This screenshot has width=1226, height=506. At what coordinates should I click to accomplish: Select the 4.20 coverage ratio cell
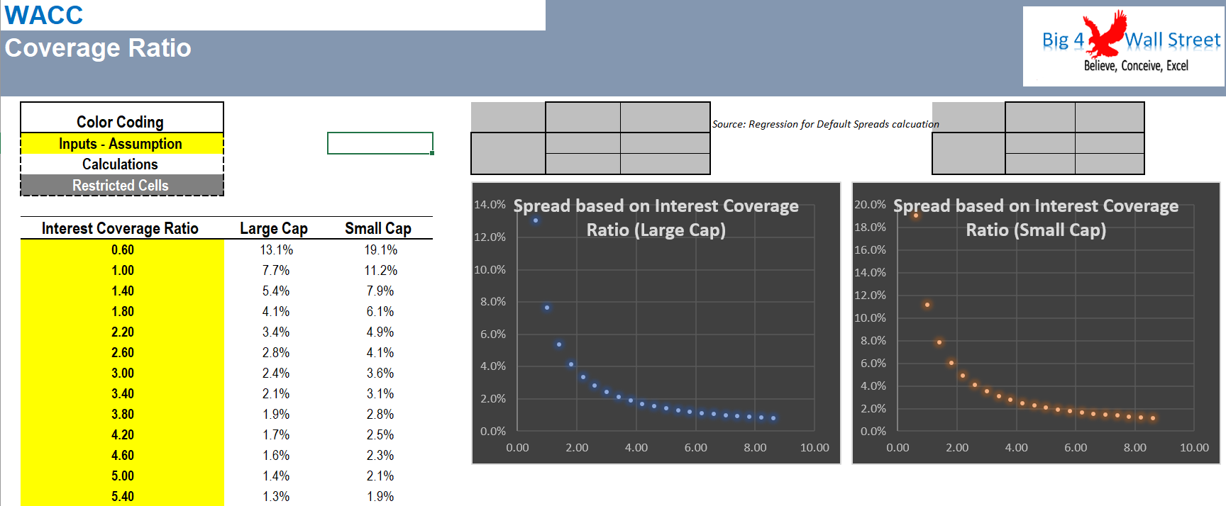[x=122, y=434]
